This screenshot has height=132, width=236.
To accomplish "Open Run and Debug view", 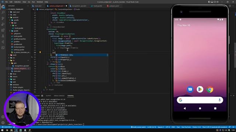I will coord(3,24).
